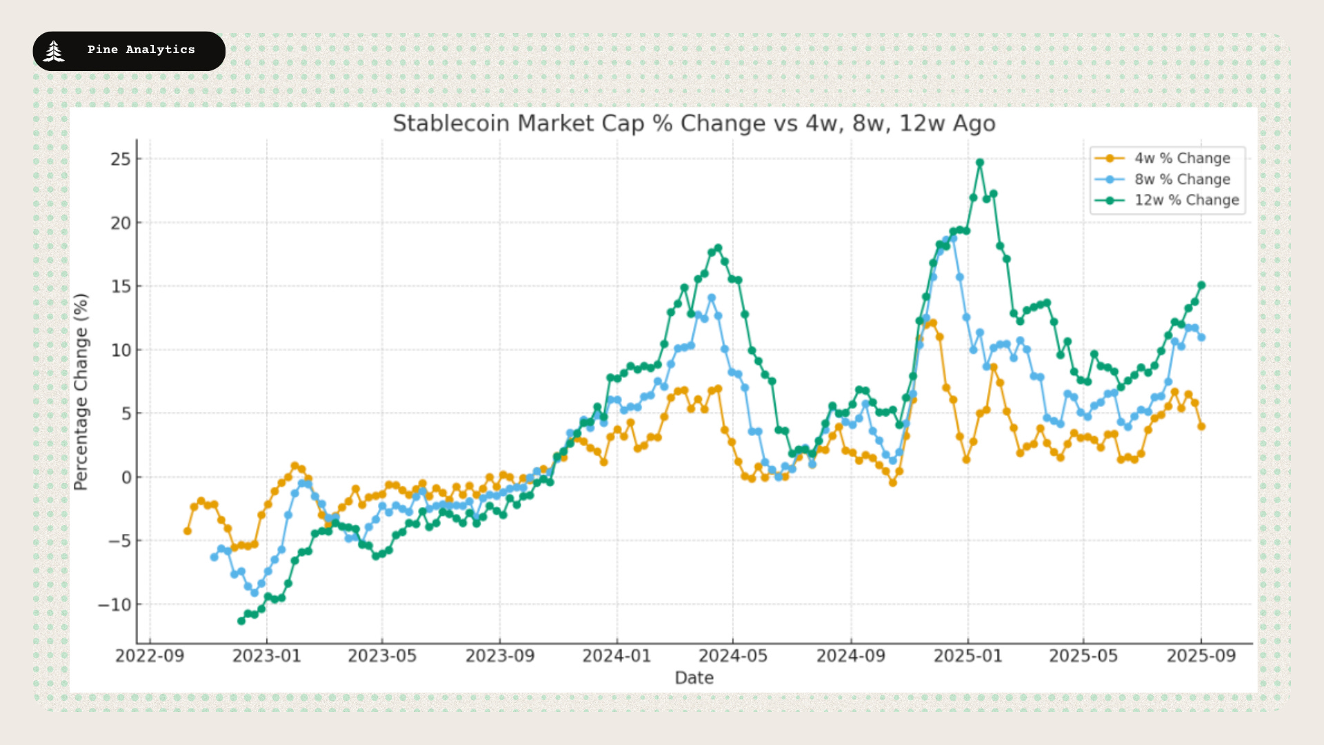
Task: Click the 2025-01 x-axis tick label
Action: pos(967,656)
